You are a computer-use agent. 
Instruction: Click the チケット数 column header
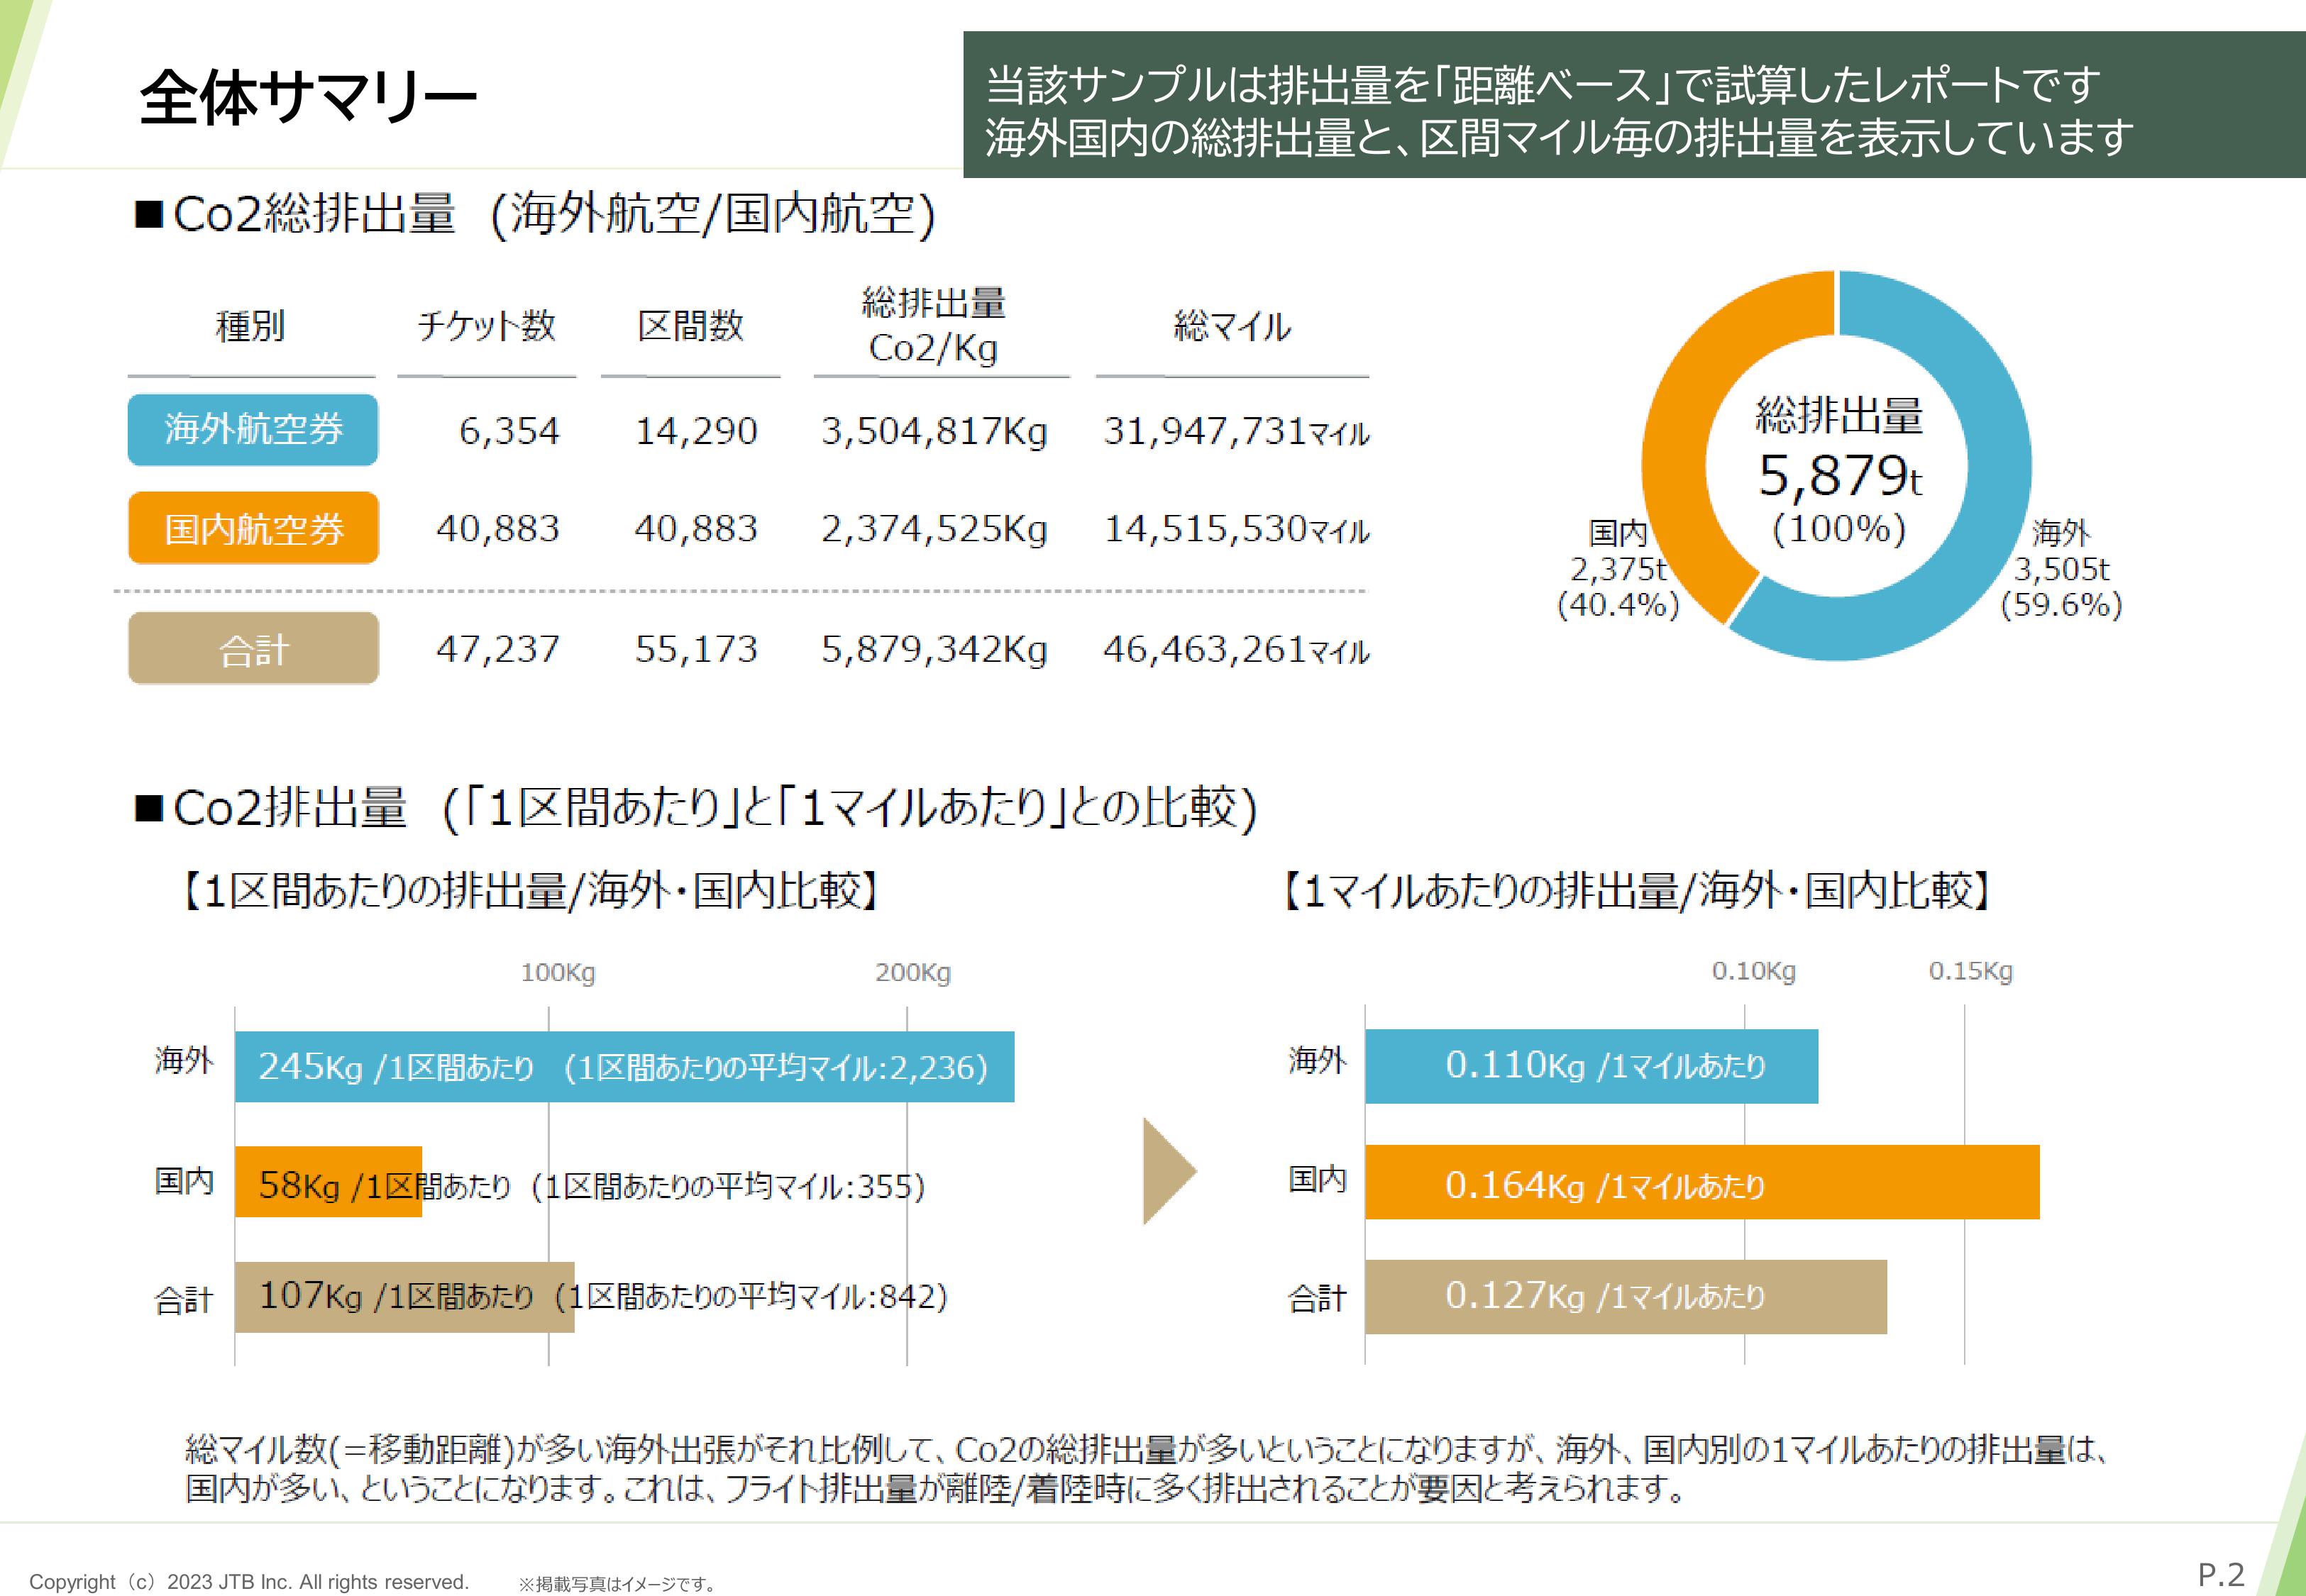486,326
